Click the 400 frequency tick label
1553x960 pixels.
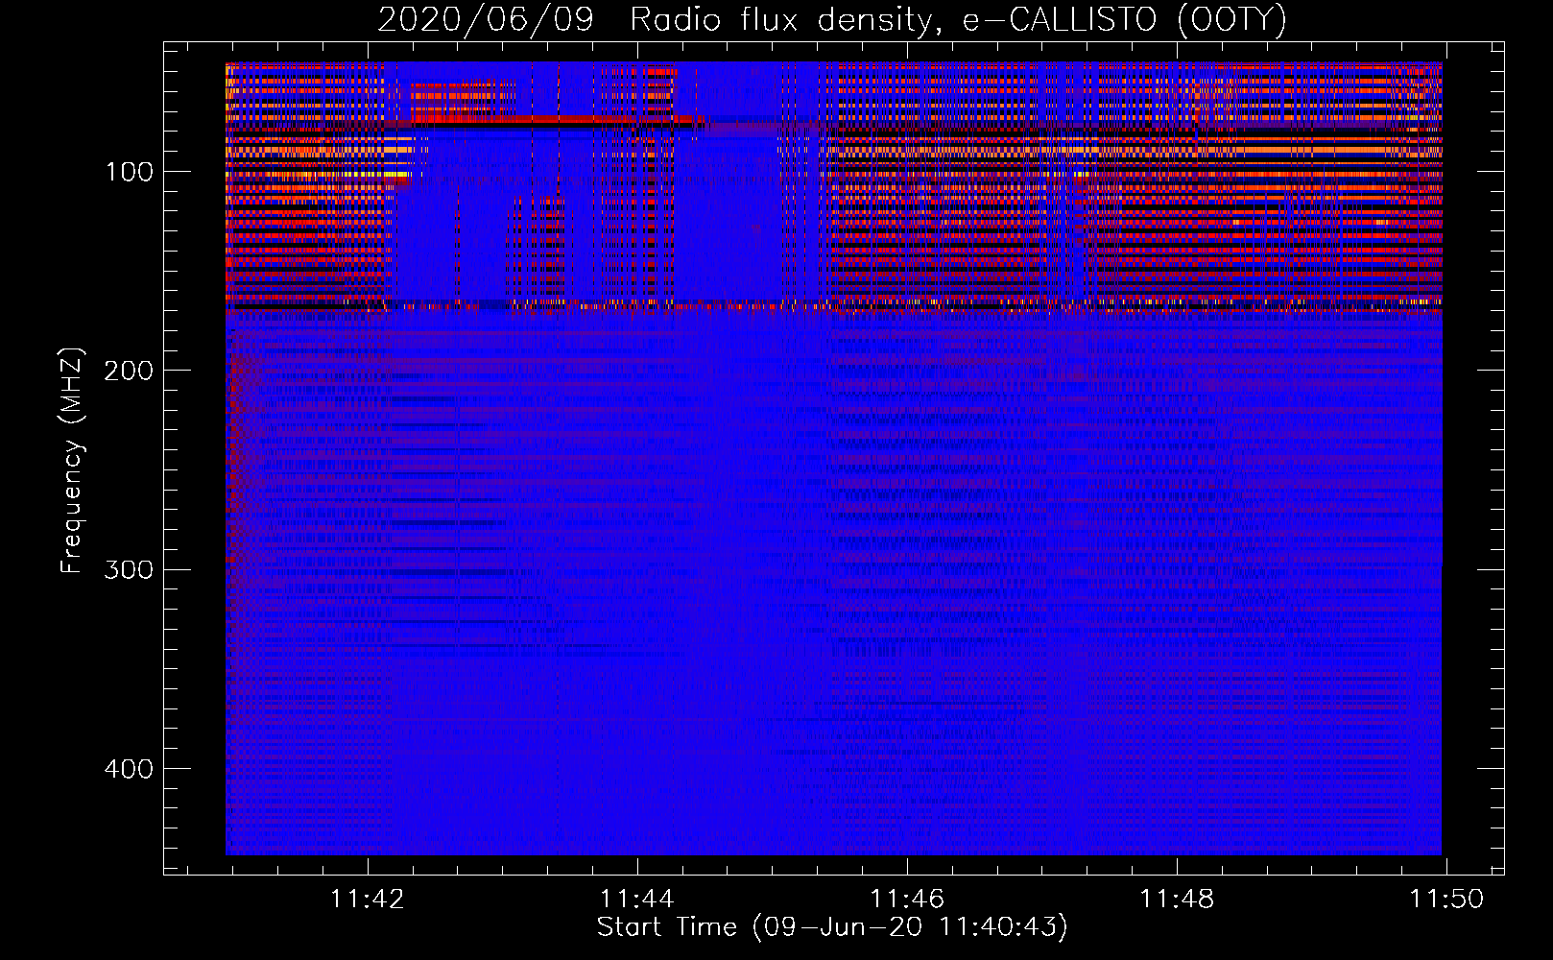[129, 769]
